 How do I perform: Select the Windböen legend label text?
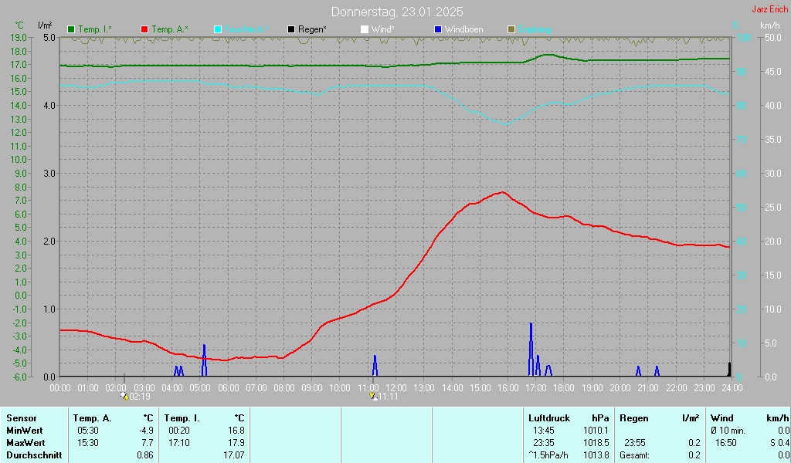tap(463, 29)
